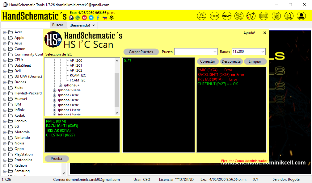312x183 pixels.
Task: Select the Nintendo folder
Action: coord(22,138)
